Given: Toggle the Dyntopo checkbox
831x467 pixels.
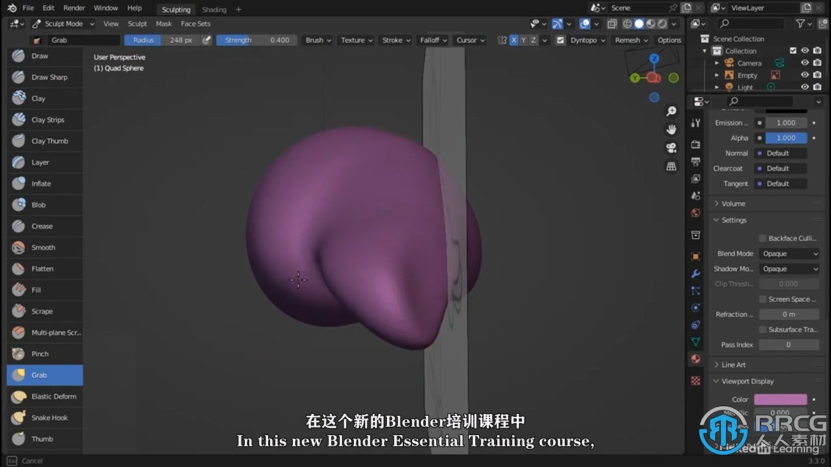Looking at the screenshot, I should [x=560, y=40].
